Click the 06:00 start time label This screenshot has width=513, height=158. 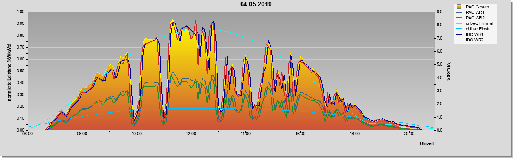click(28, 134)
